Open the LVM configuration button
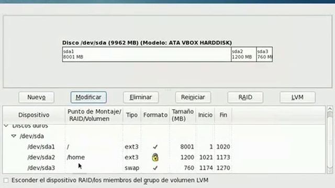This screenshot has width=335, height=188. [297, 98]
